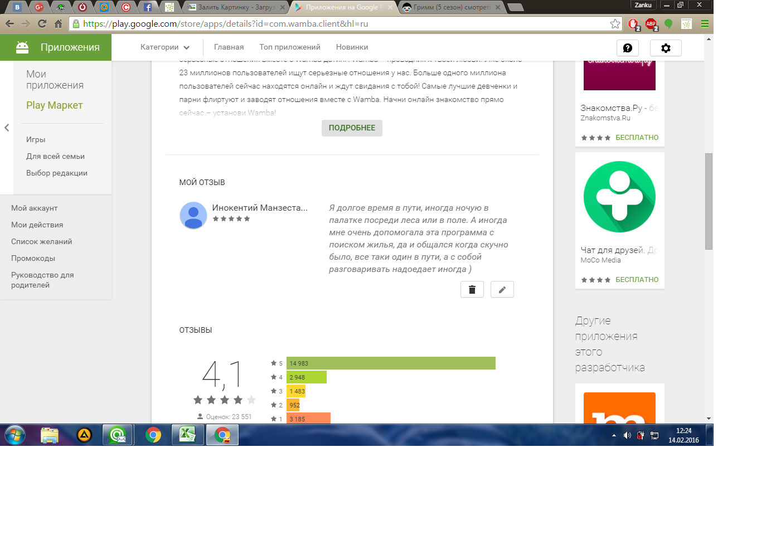
Task: Expand the Категории dropdown
Action: coord(165,47)
